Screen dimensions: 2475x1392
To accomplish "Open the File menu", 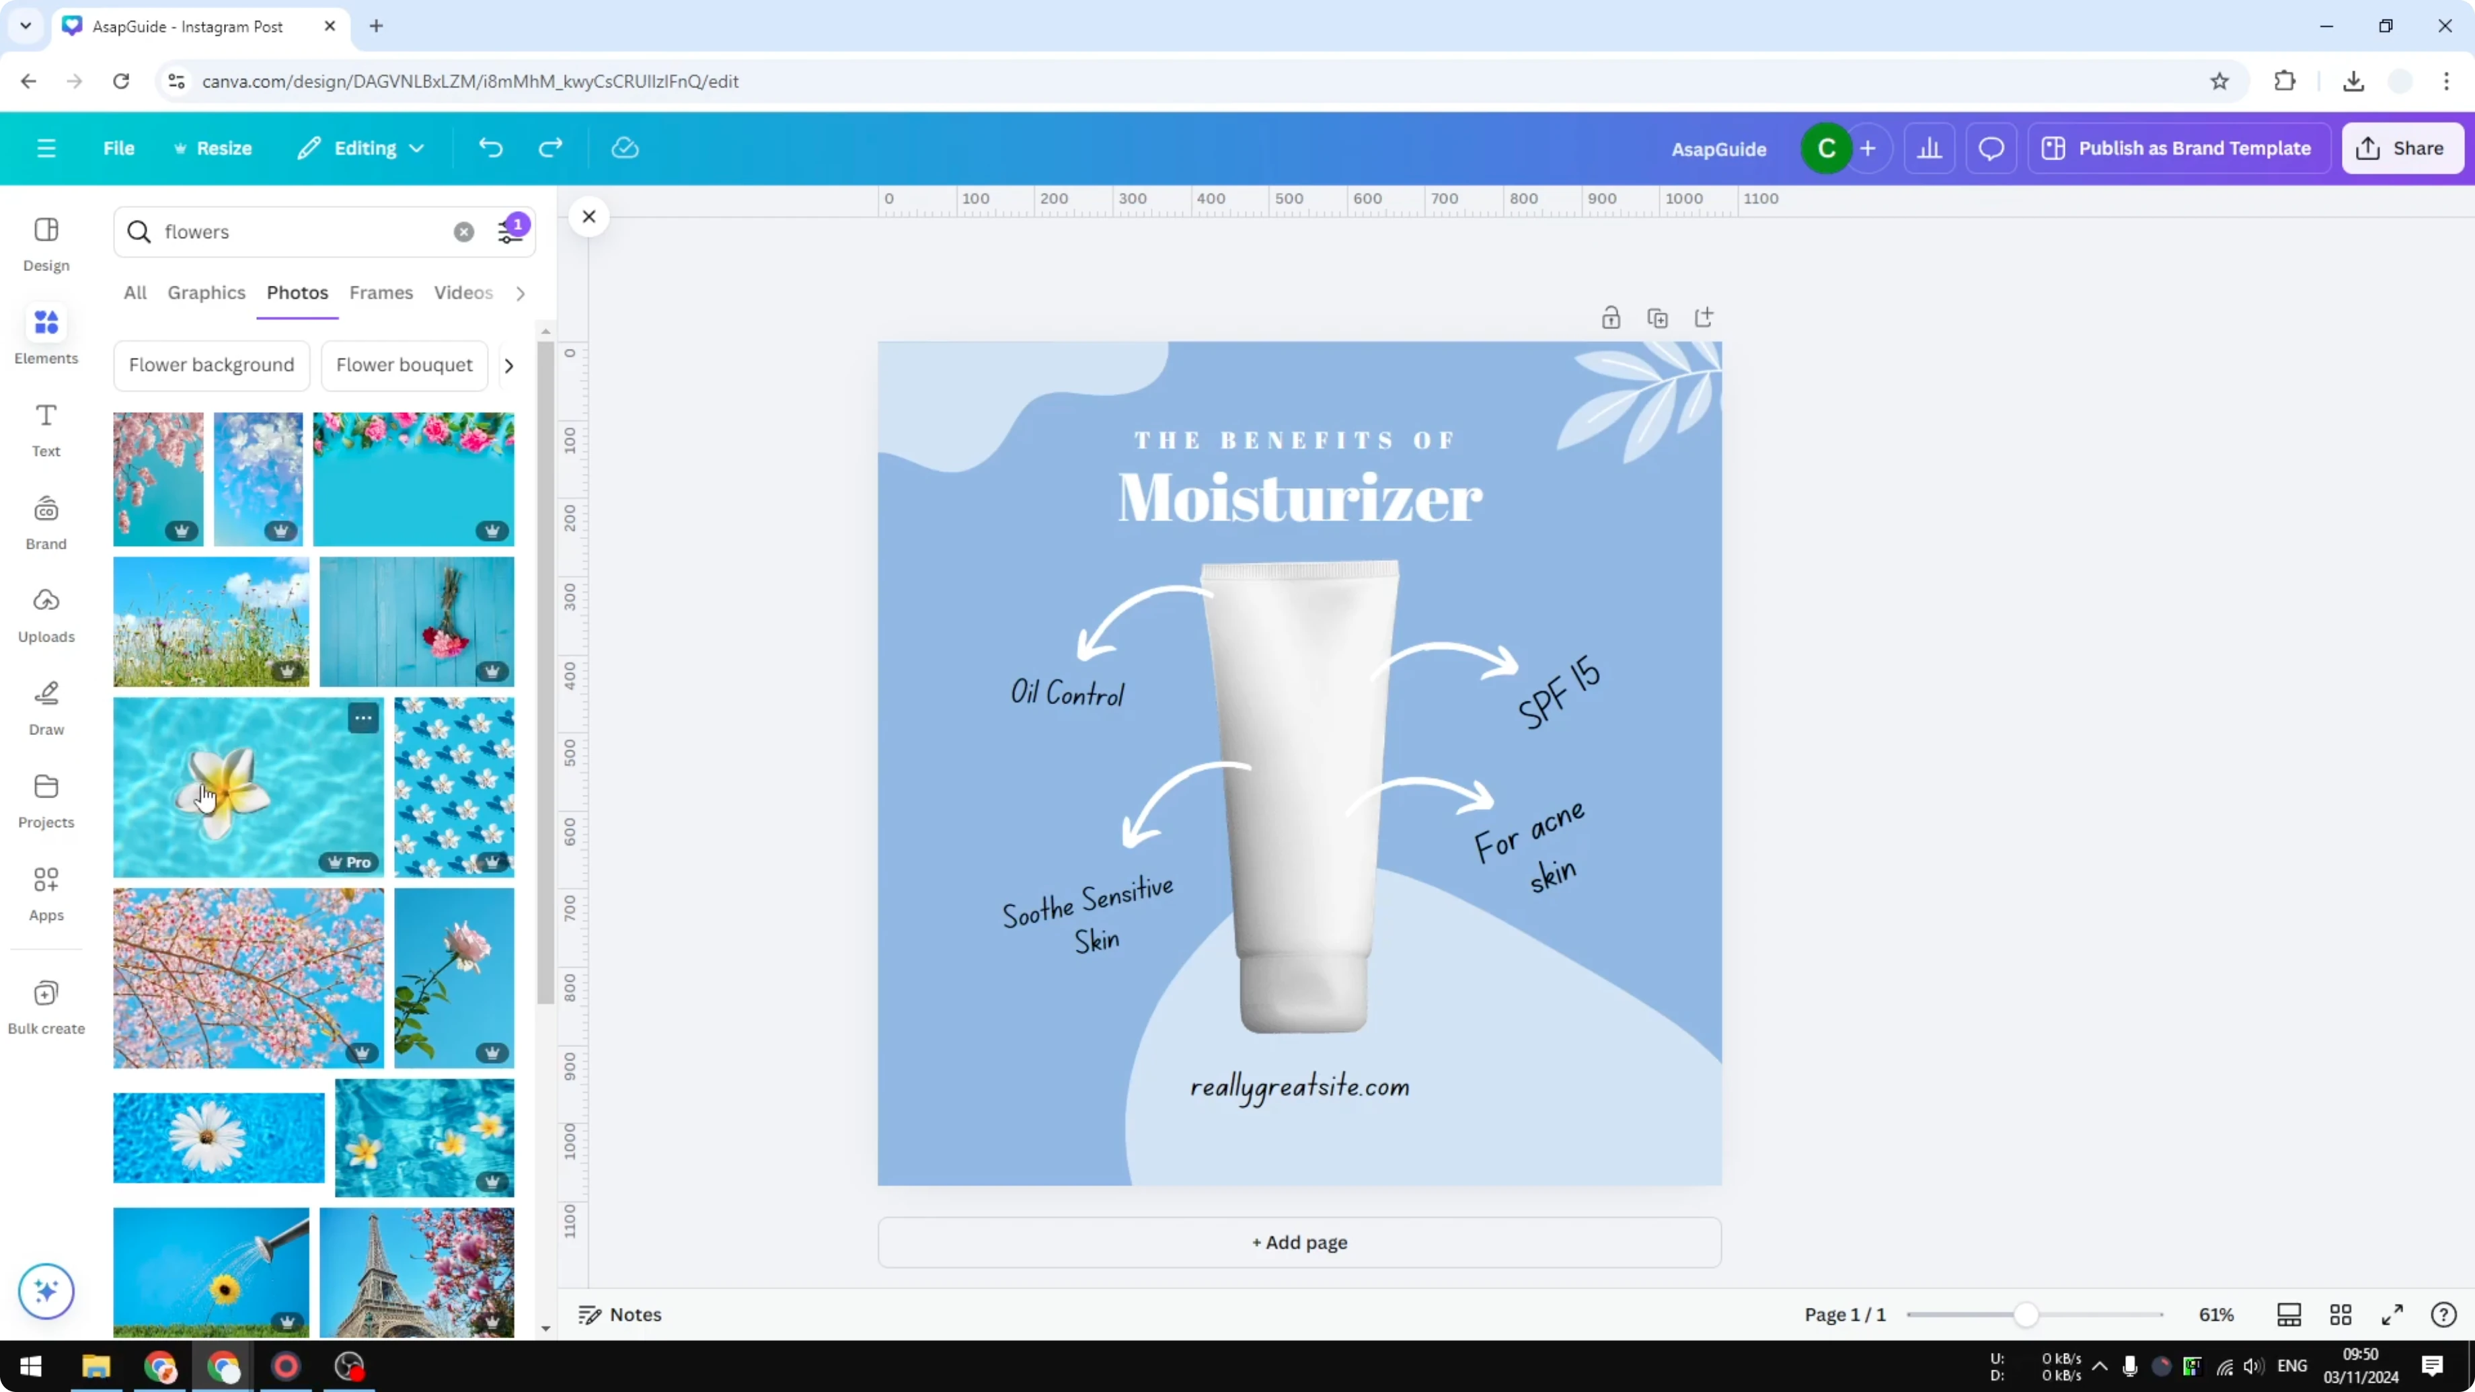I will 119,148.
